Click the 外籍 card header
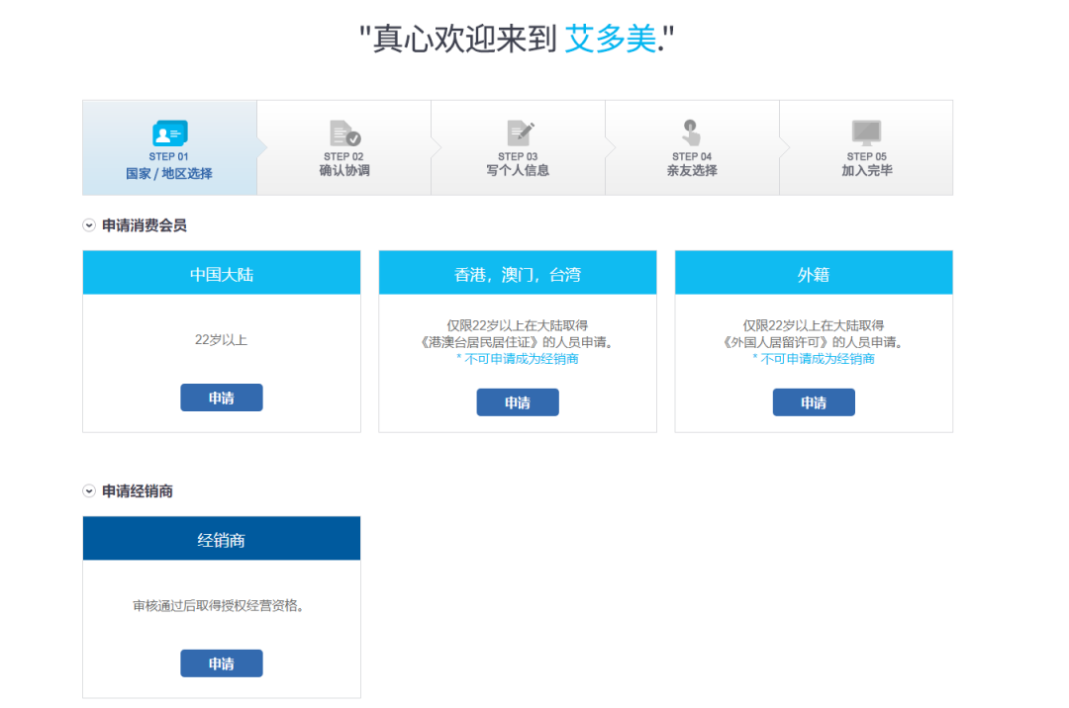 [x=814, y=272]
